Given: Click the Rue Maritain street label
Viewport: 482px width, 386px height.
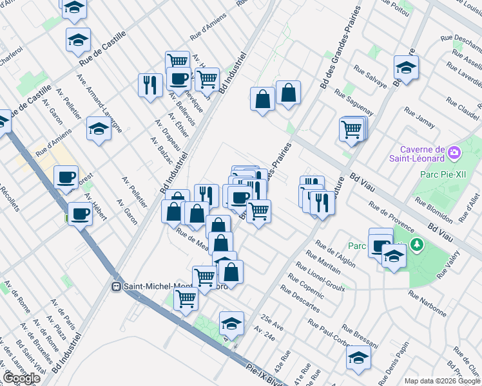Looking at the screenshot, I should tap(323, 262).
